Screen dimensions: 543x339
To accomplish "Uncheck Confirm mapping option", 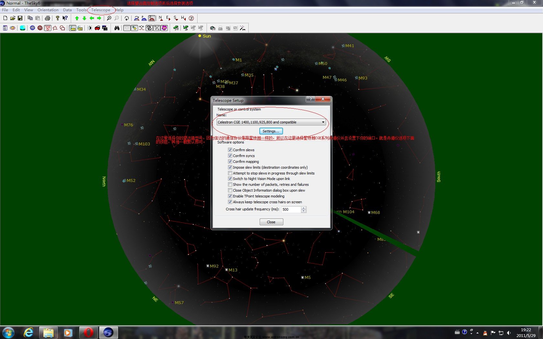I will [x=230, y=162].
